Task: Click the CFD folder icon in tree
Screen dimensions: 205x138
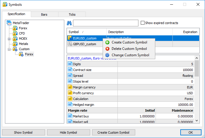Action: coord(15,34)
